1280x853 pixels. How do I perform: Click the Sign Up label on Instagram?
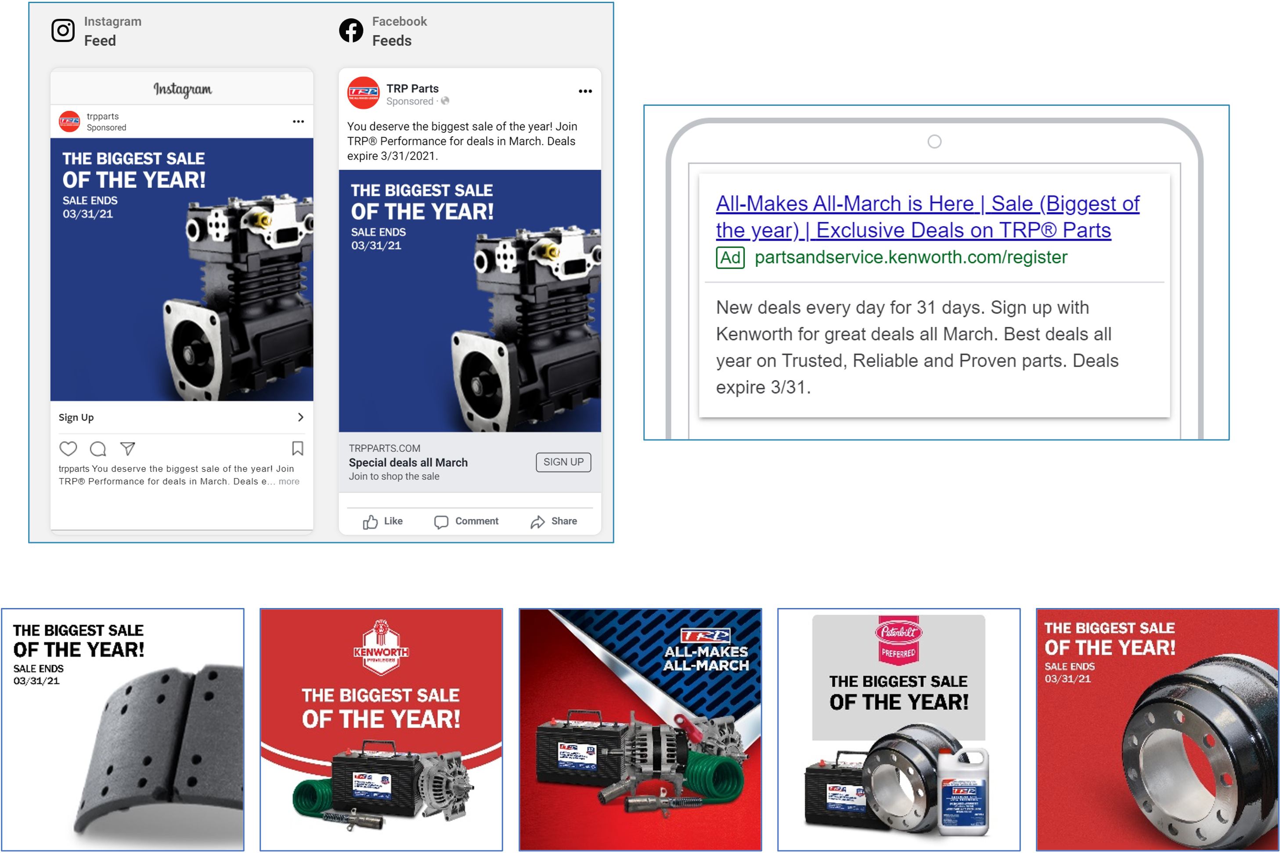(76, 418)
